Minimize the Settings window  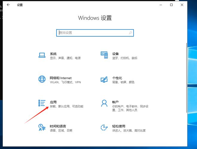pos(161,5)
